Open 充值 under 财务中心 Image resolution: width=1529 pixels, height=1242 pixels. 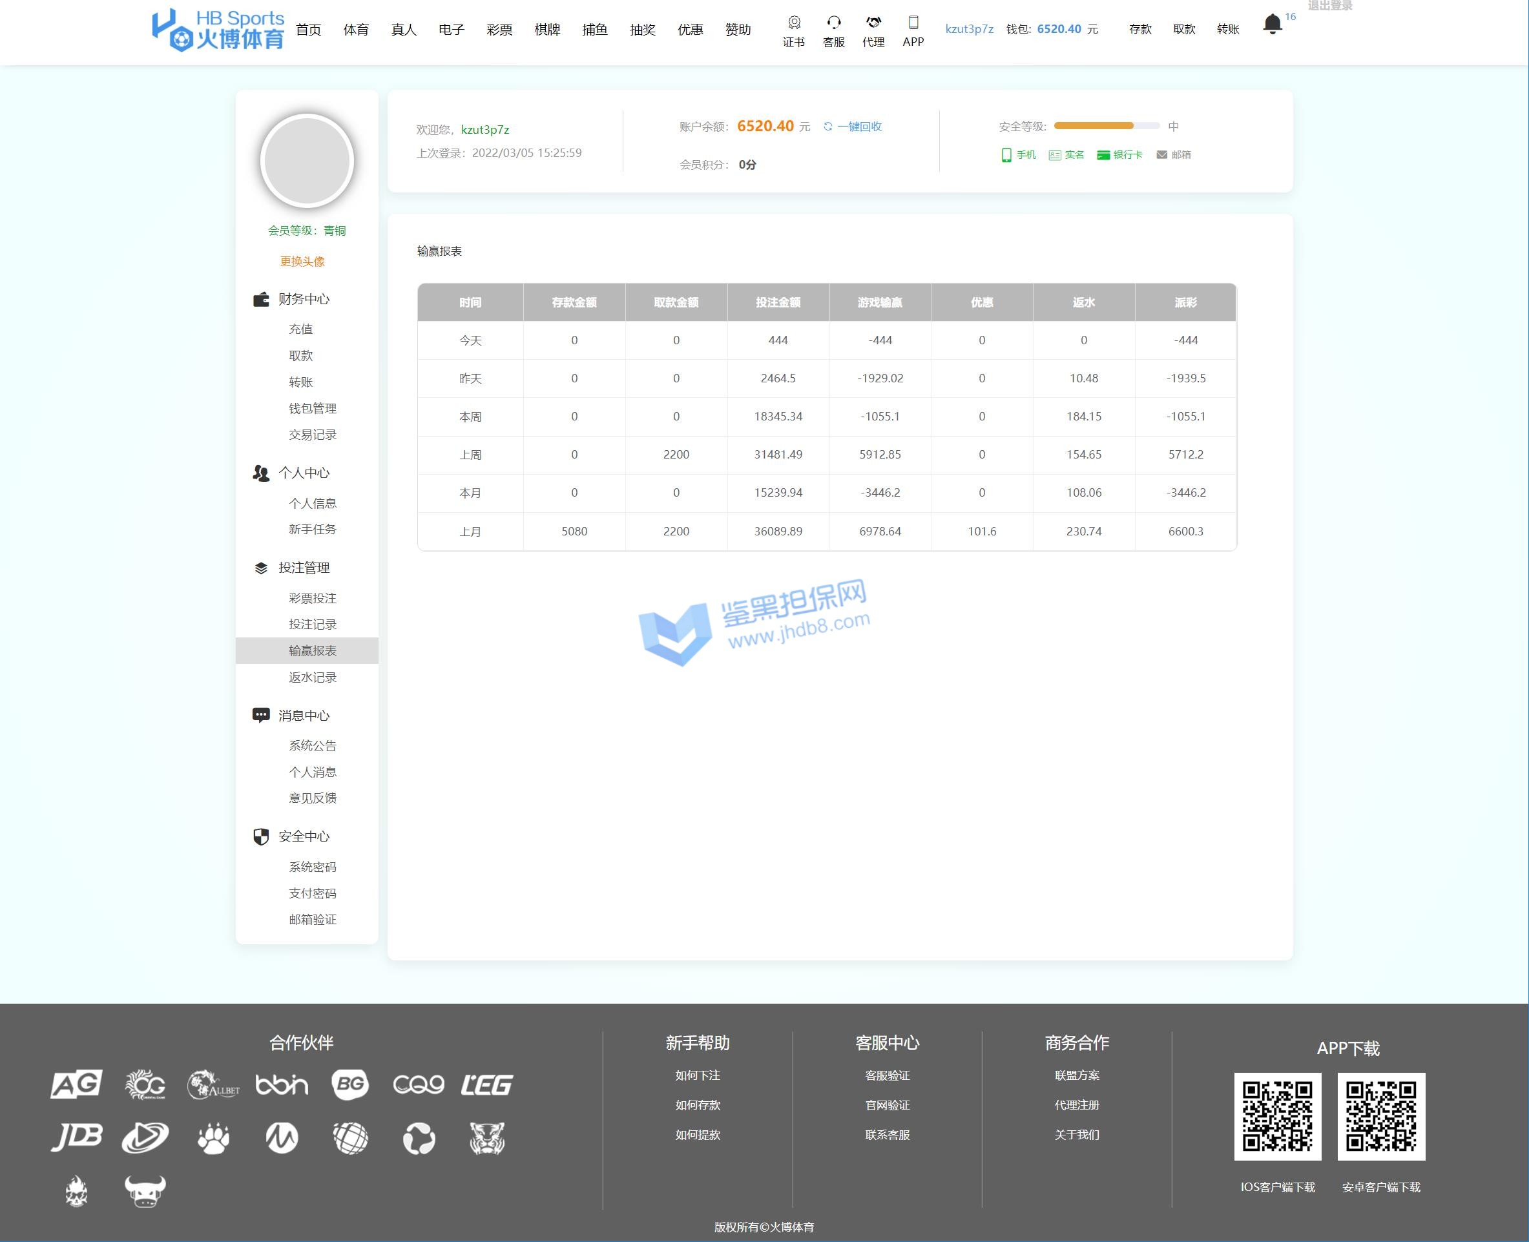[x=300, y=329]
